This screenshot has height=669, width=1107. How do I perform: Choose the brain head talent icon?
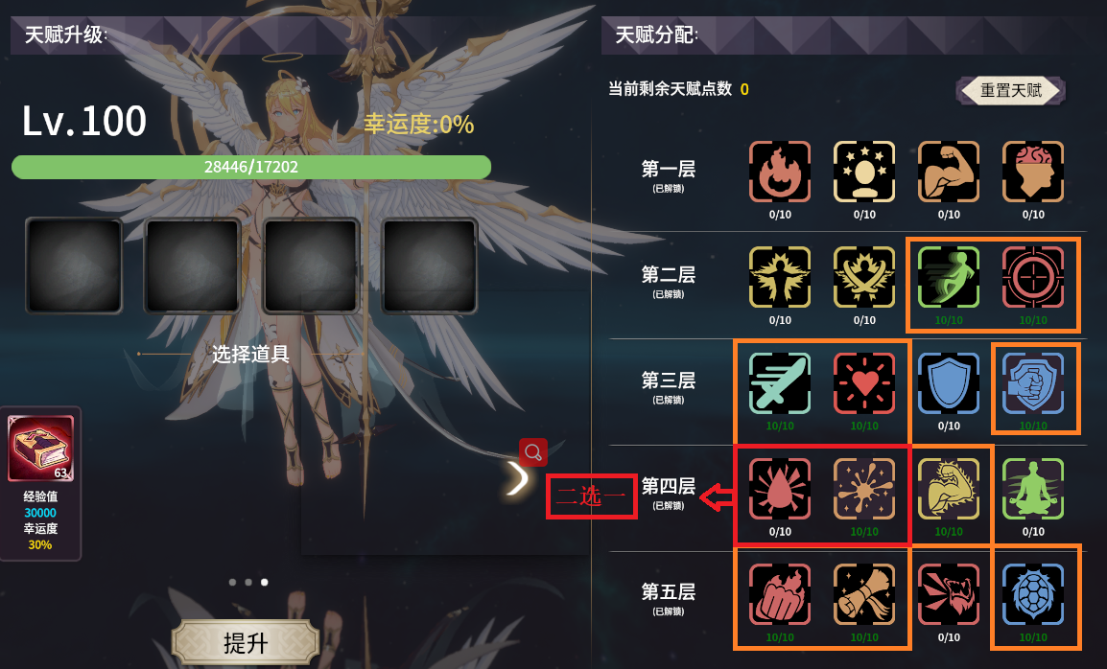pos(1033,172)
